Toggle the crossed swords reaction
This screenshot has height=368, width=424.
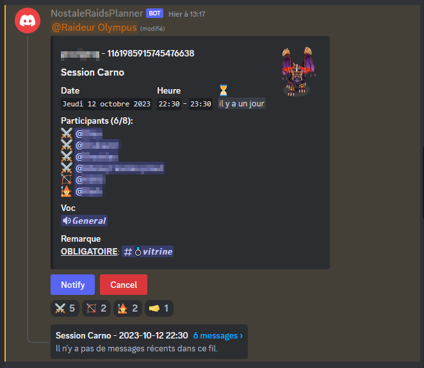(x=65, y=308)
